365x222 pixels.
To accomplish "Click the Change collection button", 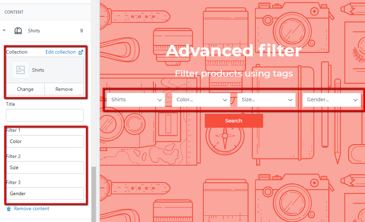I will click(x=25, y=89).
